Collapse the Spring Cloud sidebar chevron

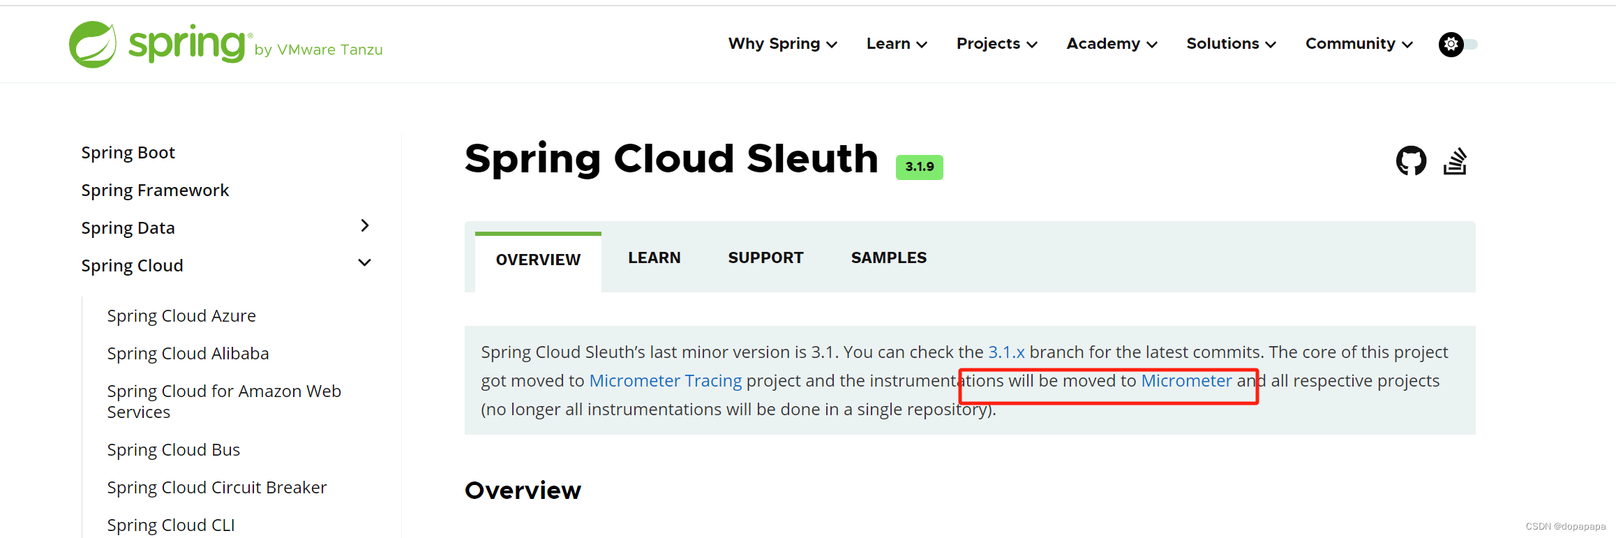pos(364,262)
